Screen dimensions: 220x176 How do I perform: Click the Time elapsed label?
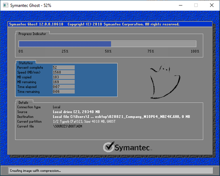point(27,87)
